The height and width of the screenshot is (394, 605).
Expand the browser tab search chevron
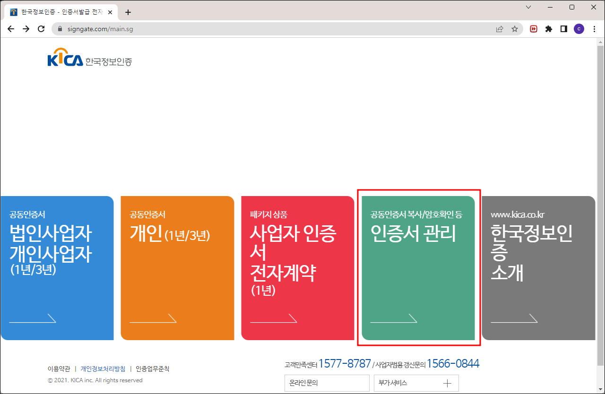(528, 7)
